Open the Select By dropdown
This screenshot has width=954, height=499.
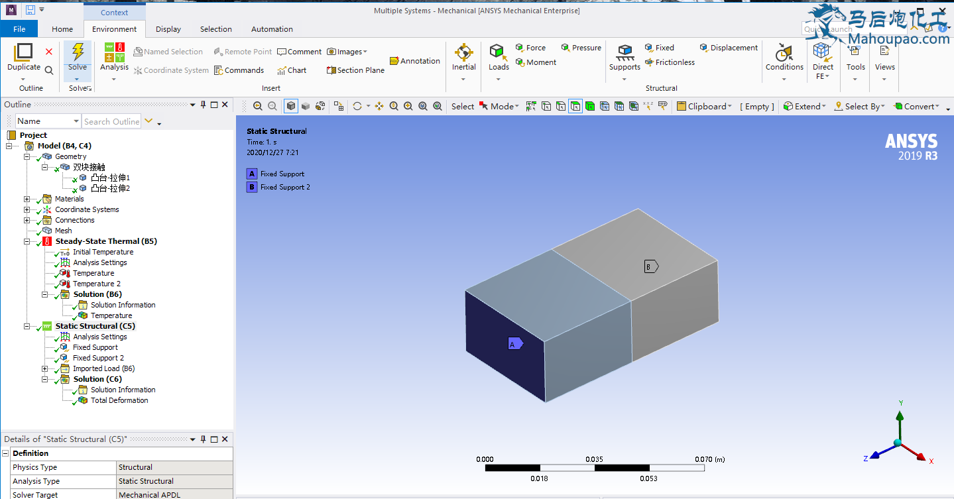pos(859,106)
